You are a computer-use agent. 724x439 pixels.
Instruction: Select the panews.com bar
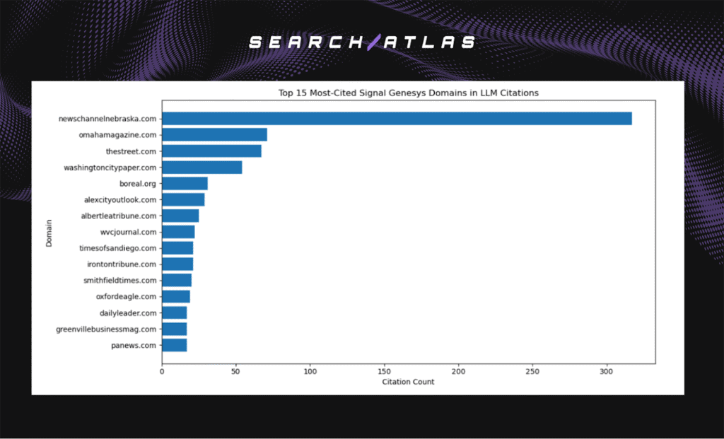[174, 345]
